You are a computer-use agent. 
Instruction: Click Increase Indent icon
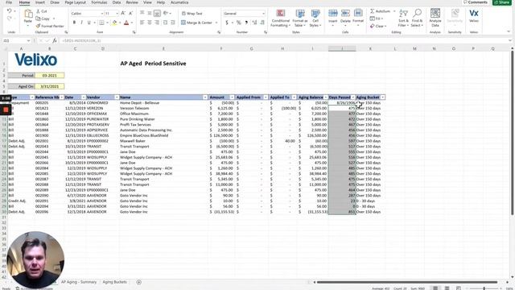(173, 23)
